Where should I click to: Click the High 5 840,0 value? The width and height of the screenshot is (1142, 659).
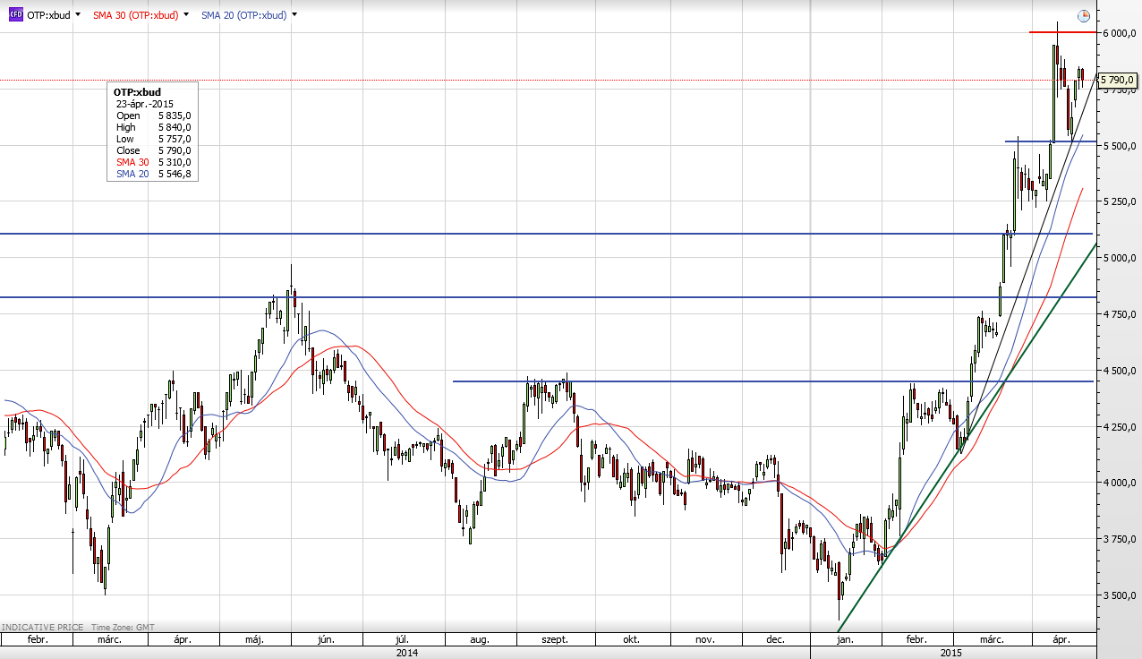click(175, 127)
